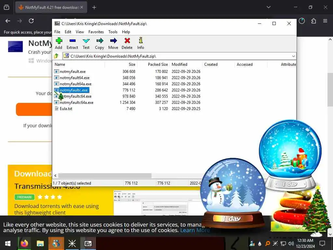Go up one folder level icon
Image resolution: width=333 pixels, height=250 pixels.
(x=57, y=56)
